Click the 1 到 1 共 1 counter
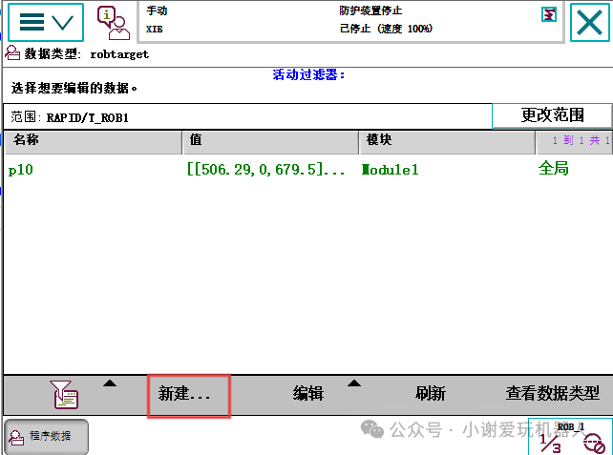 (x=581, y=140)
